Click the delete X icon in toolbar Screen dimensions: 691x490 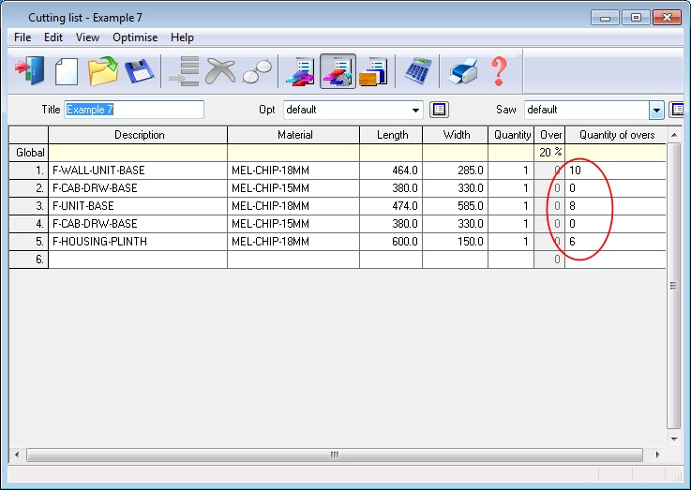coord(220,71)
